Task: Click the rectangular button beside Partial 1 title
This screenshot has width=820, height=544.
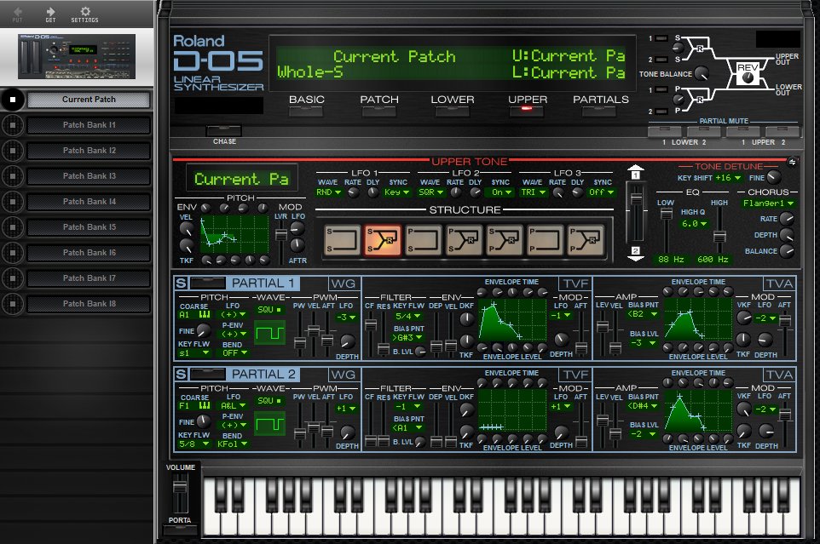Action: (208, 283)
